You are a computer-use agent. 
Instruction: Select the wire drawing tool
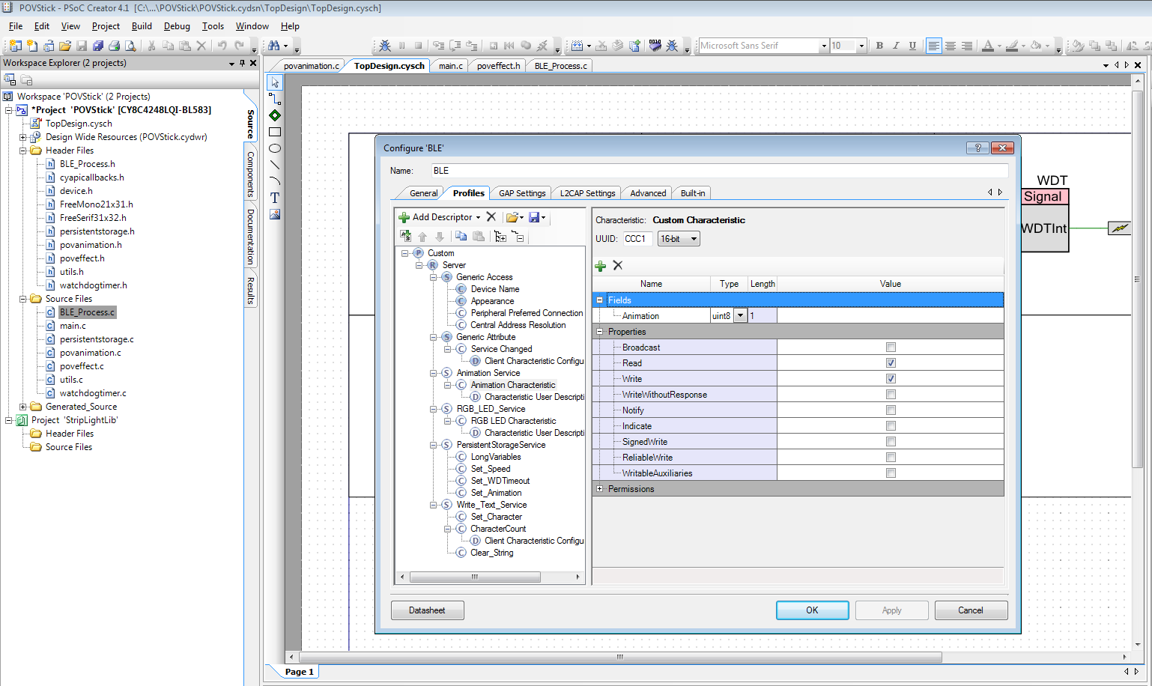[x=275, y=99]
